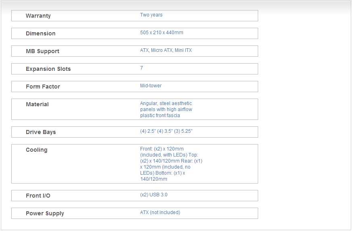Click the angular steel aesthetic panels description
352x231 pixels.
166,109
